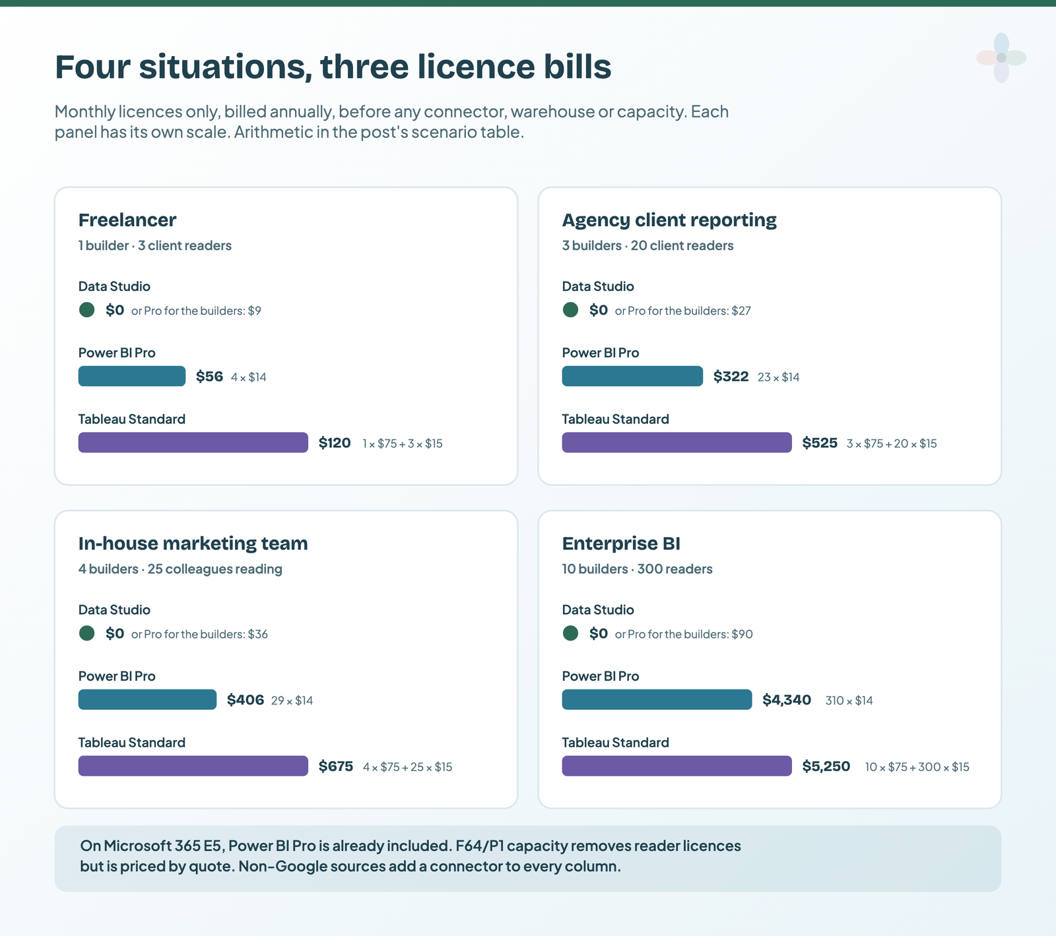This screenshot has height=936, width=1056.
Task: Select "4 × $75 + 25 × $15" formula
Action: 408,767
